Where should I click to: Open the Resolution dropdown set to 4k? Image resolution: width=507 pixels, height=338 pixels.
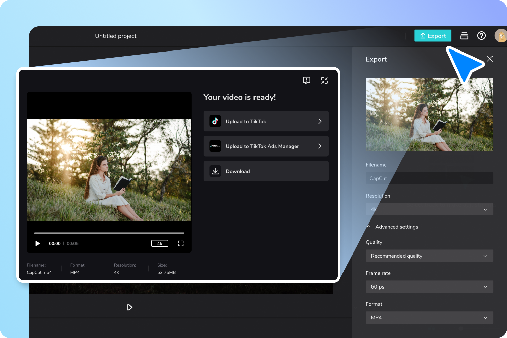[429, 209]
